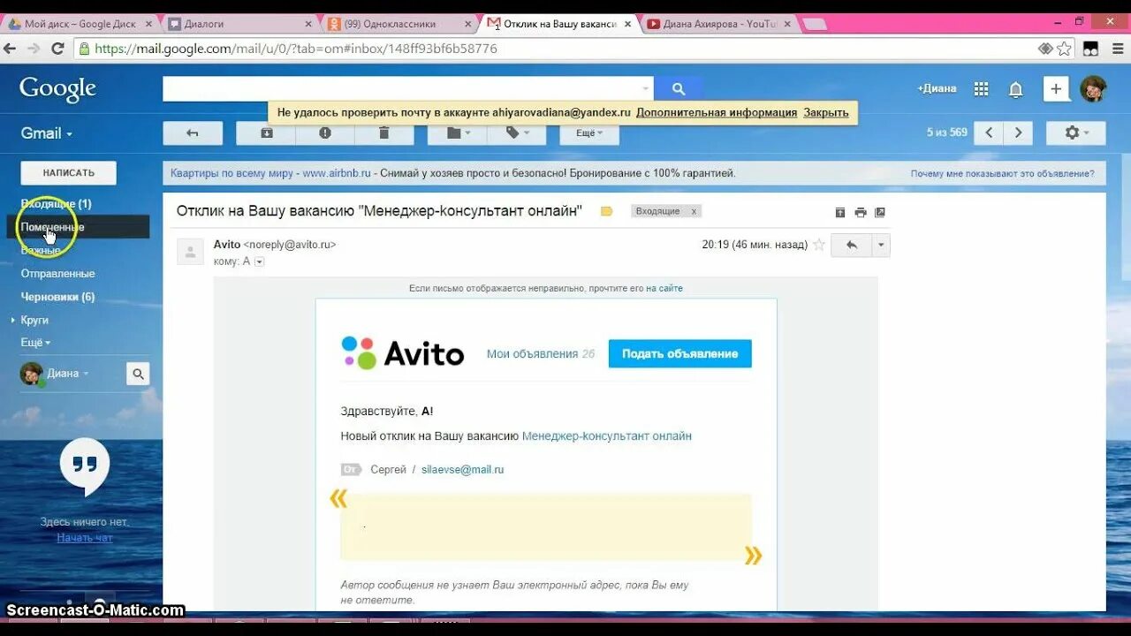Open the Labels tag menu
This screenshot has height=636, width=1131.
coord(517,132)
